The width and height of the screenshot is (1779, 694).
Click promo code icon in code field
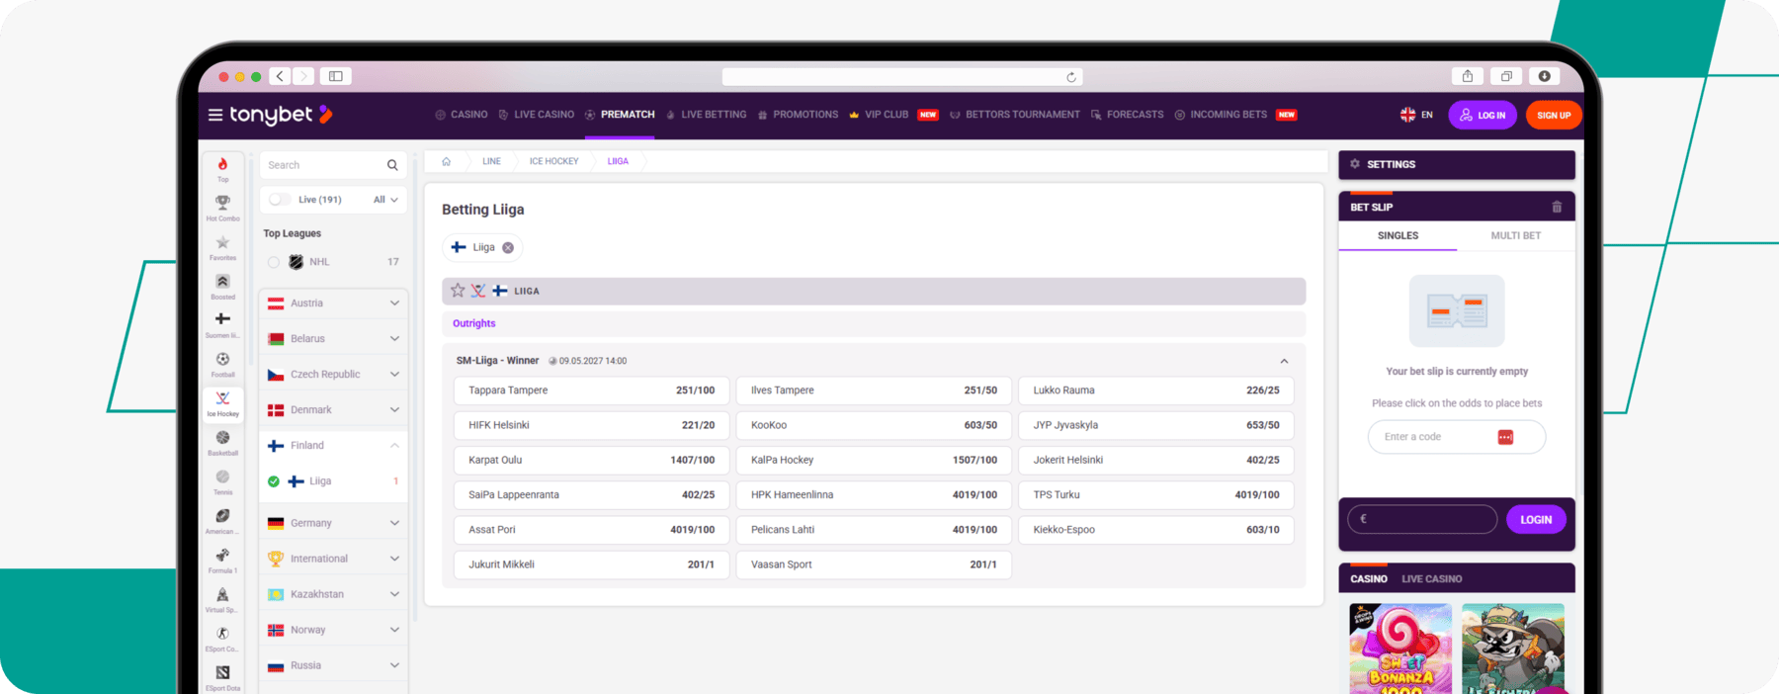[x=1505, y=437]
